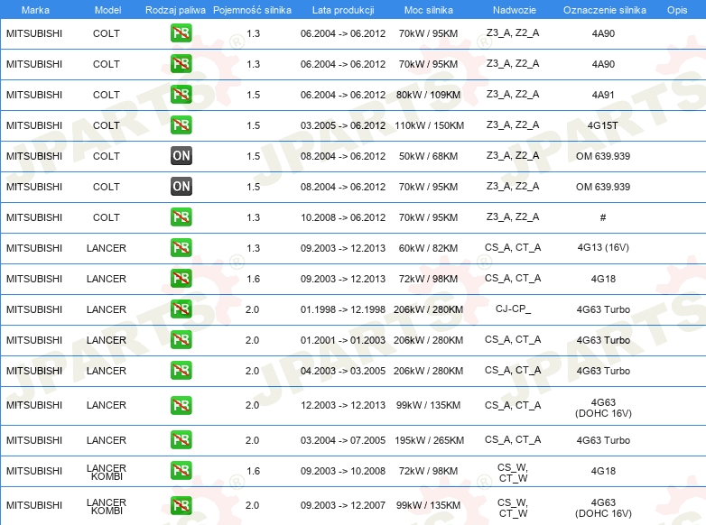Screen dimensions: 706x525
Task: Click the petrol icon in the LANCER 1.6 09.2003 -> 12.2013 row
Action: coord(181,278)
